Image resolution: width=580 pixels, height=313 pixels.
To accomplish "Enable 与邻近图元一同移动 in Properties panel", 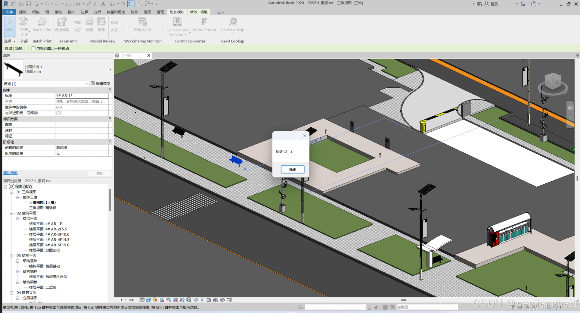I will pyautogui.click(x=58, y=113).
